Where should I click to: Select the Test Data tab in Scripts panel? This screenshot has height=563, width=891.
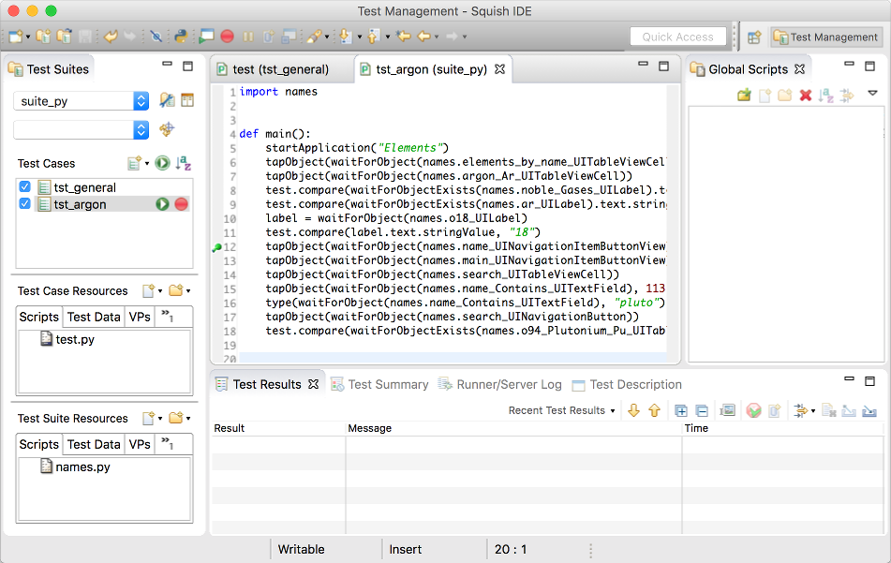coord(93,317)
